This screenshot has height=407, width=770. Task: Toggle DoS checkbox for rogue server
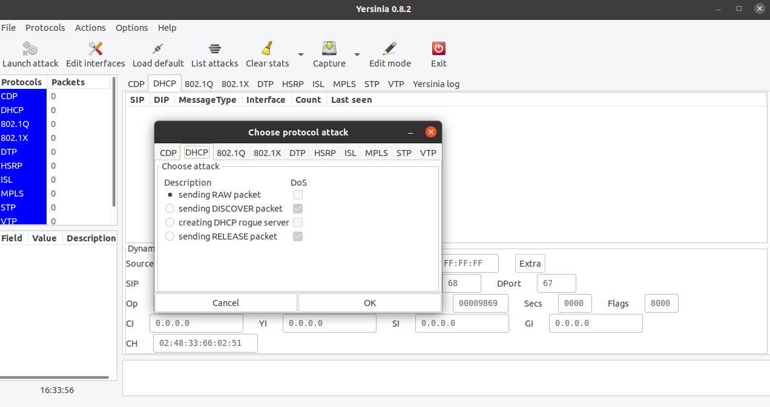(x=298, y=223)
